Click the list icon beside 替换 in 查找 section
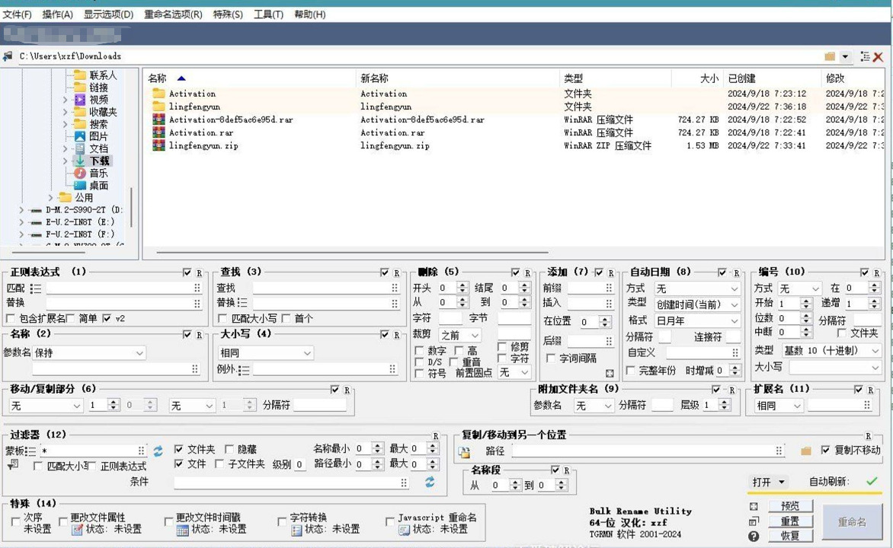This screenshot has width=893, height=548. [242, 302]
